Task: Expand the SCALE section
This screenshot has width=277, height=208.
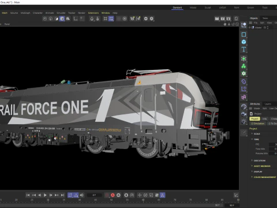Action: point(252,133)
